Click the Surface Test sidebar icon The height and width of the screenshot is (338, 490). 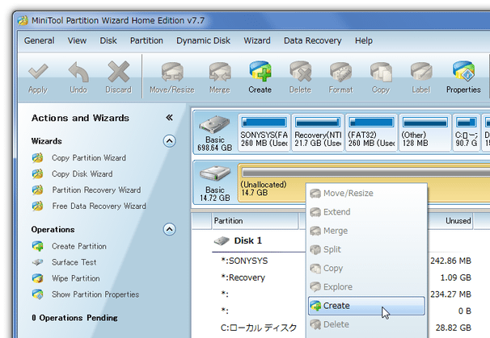pos(38,262)
